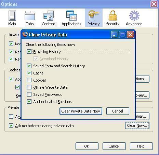
Task: Click Clear Private Data Now button
Action: click(x=81, y=111)
